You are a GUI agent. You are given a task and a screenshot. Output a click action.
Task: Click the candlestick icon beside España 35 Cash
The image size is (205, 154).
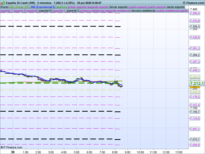(3, 3)
